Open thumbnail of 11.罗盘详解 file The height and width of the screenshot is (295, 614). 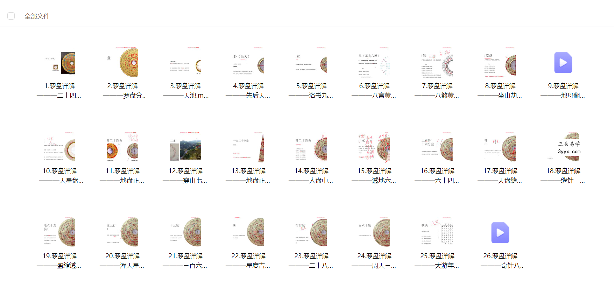coord(122,148)
